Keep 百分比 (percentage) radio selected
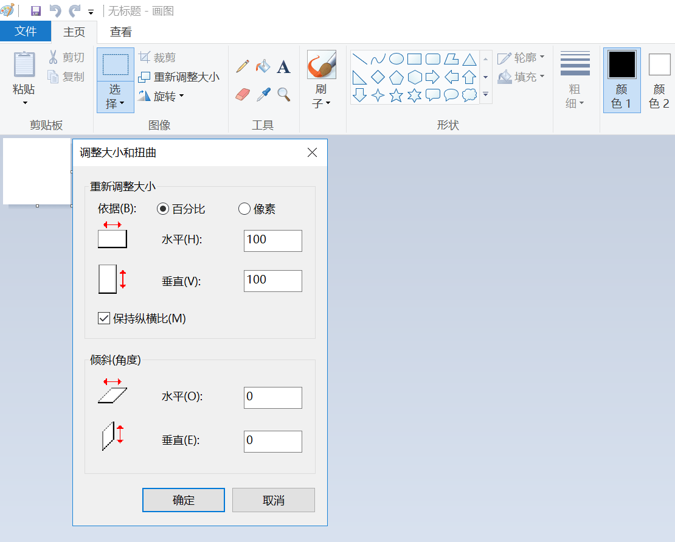 click(x=162, y=209)
